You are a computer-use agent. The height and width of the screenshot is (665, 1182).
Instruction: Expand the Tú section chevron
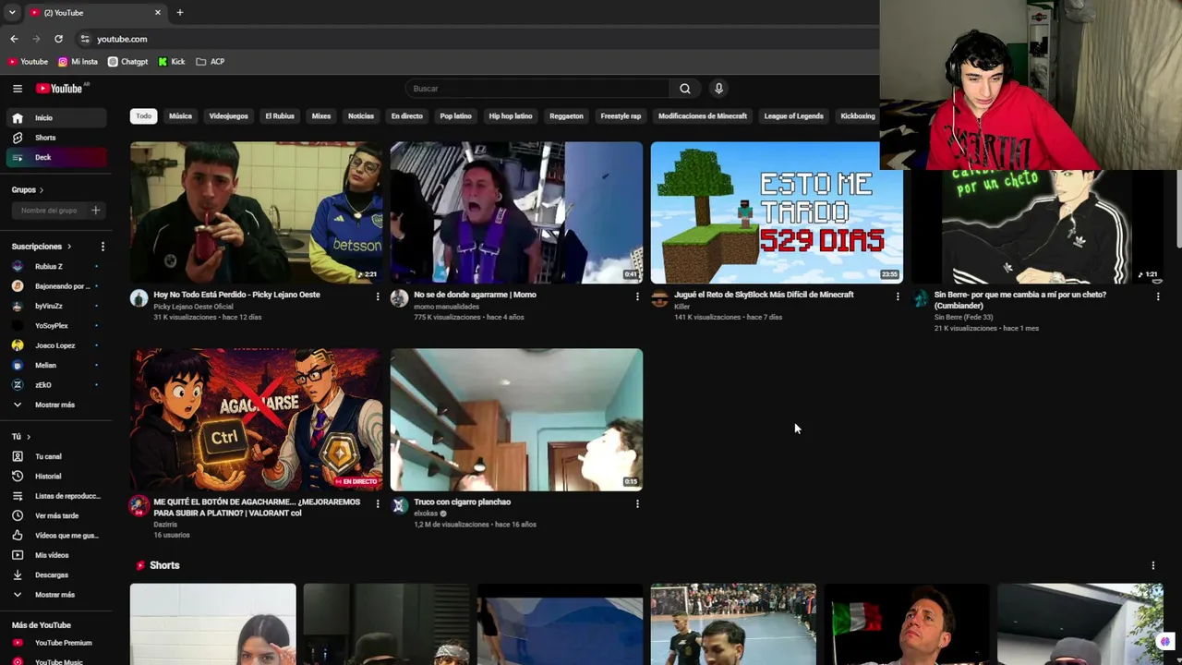28,437
